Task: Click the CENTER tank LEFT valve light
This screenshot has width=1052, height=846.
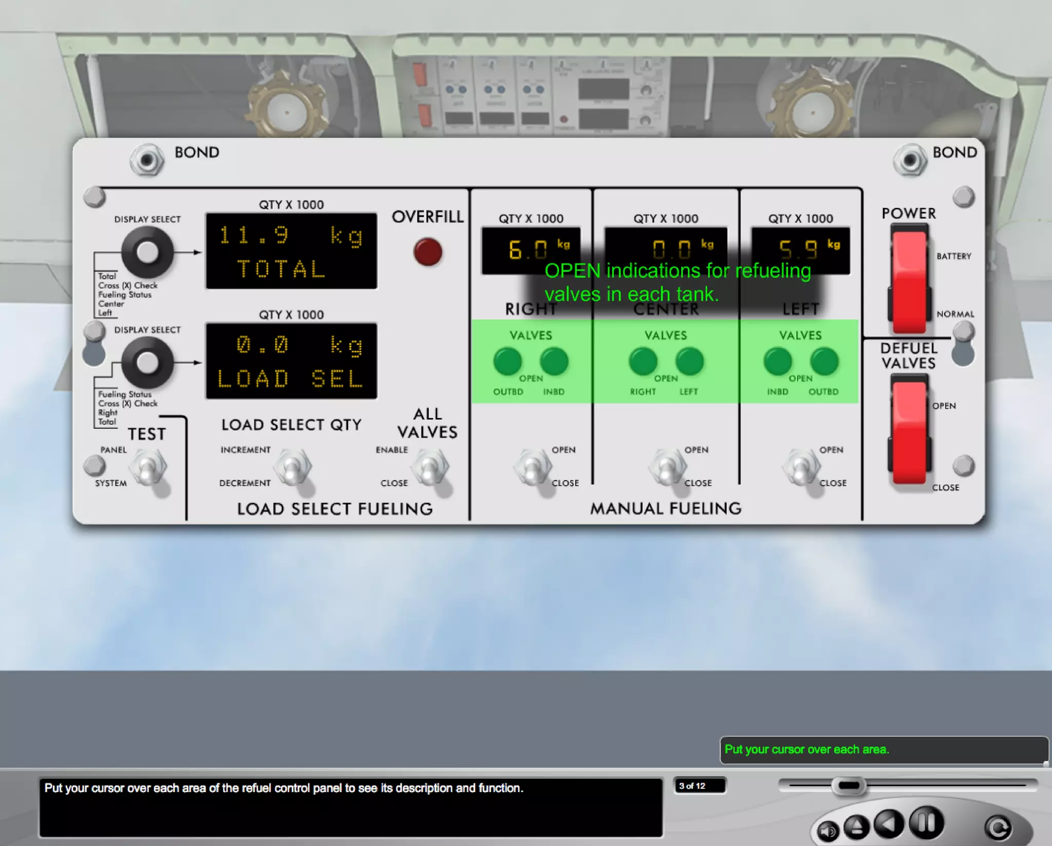Action: [x=689, y=361]
